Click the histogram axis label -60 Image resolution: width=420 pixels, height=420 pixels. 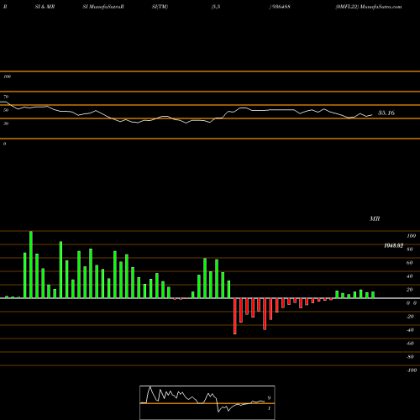tap(410, 344)
